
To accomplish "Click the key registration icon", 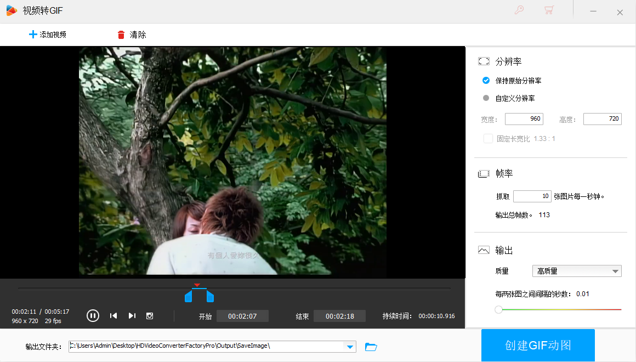I will click(519, 10).
